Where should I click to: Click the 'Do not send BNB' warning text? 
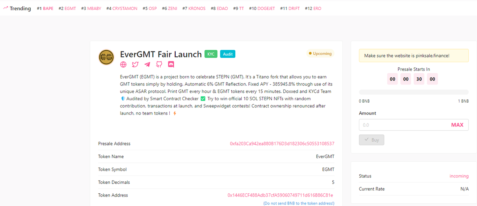(x=299, y=203)
